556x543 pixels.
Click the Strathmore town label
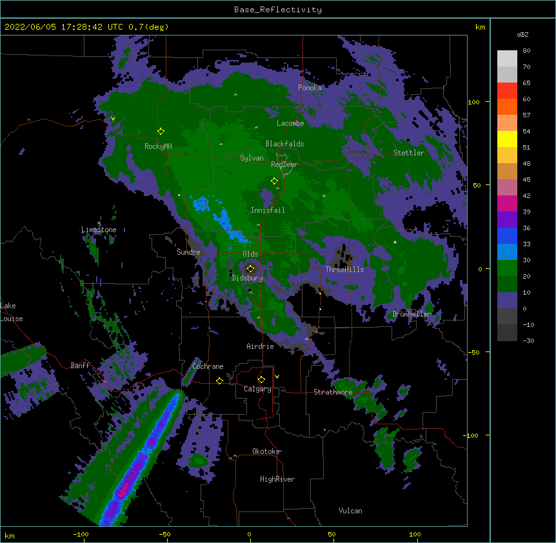333,392
